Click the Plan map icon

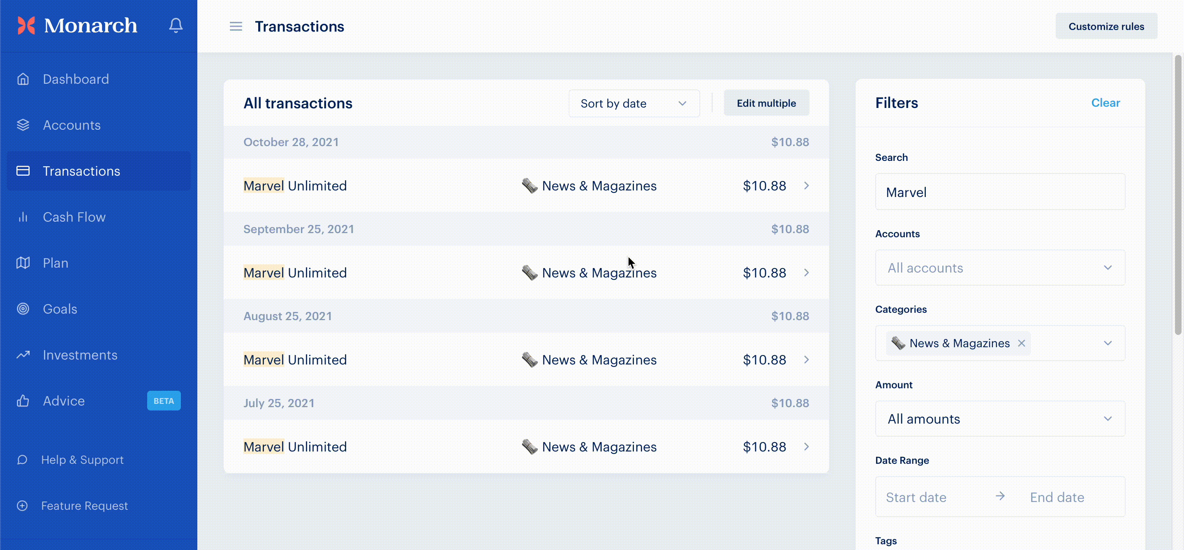[23, 263]
